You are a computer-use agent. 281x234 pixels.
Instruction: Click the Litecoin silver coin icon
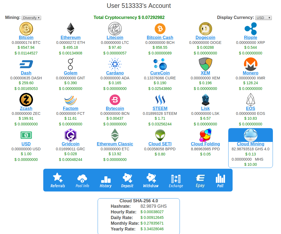click(115, 28)
